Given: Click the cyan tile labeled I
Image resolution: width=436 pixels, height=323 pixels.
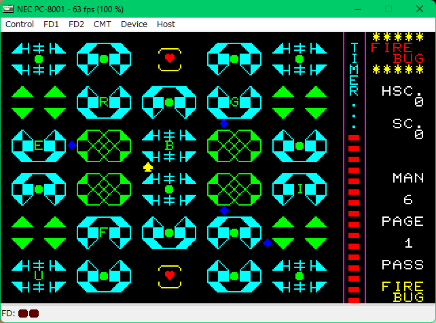Looking at the screenshot, I should click(299, 189).
